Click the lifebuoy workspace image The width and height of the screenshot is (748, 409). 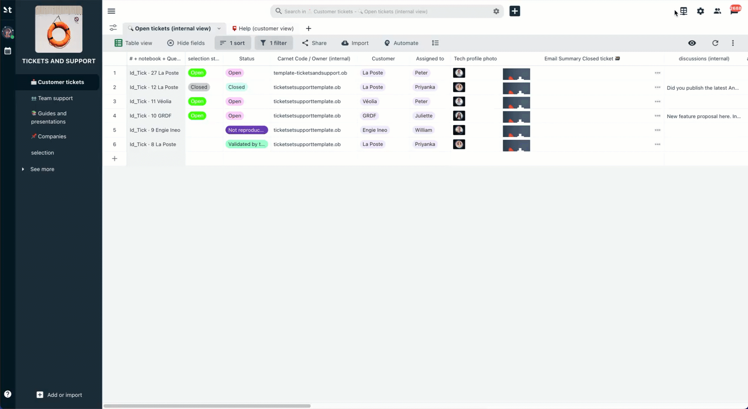(59, 30)
